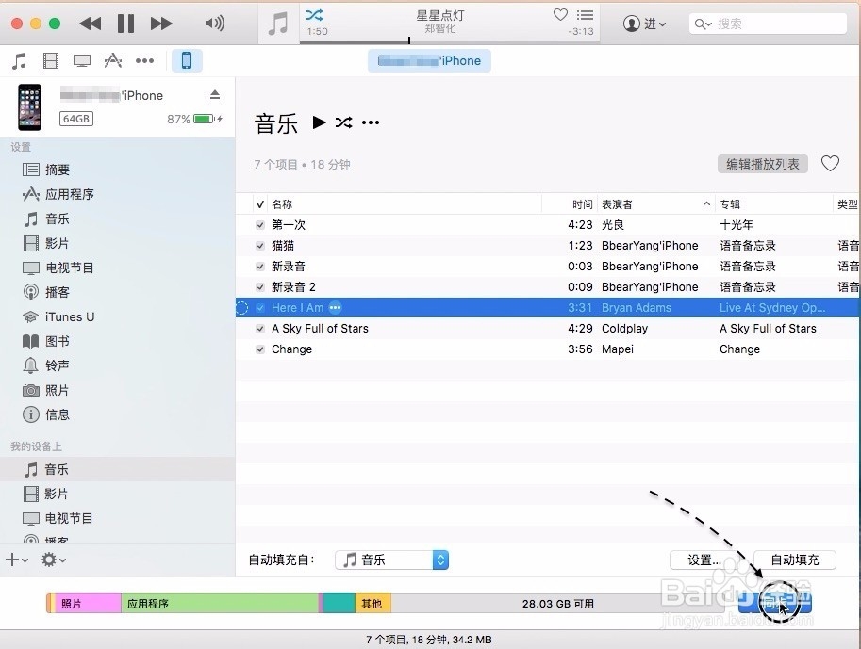Open the account menu in the toolbar

pos(644,24)
